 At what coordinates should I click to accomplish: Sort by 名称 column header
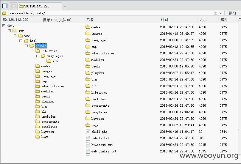[89, 20]
